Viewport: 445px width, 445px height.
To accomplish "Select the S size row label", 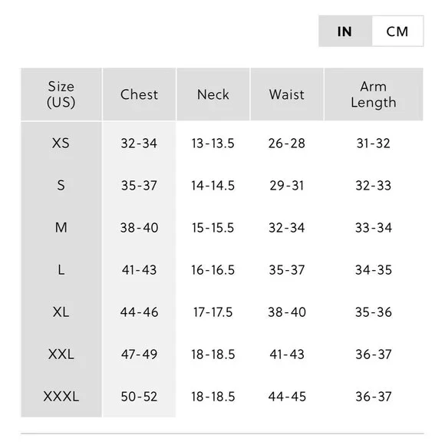I will coord(61,186).
